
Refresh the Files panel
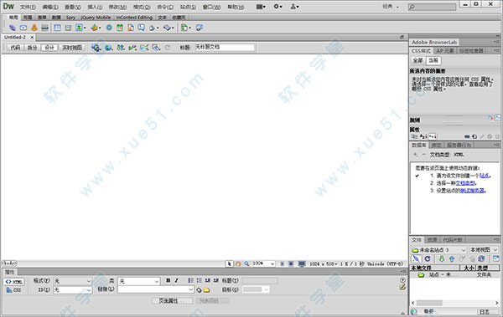(428, 258)
